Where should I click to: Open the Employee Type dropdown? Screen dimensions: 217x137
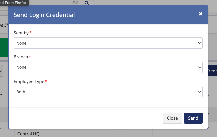pos(108,92)
